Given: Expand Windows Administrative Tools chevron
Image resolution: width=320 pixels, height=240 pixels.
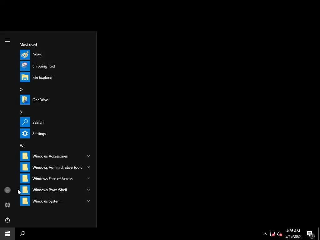Looking at the screenshot, I should point(88,167).
